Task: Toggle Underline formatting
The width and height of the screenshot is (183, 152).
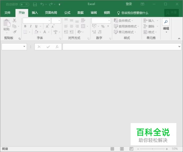Action: (36, 26)
